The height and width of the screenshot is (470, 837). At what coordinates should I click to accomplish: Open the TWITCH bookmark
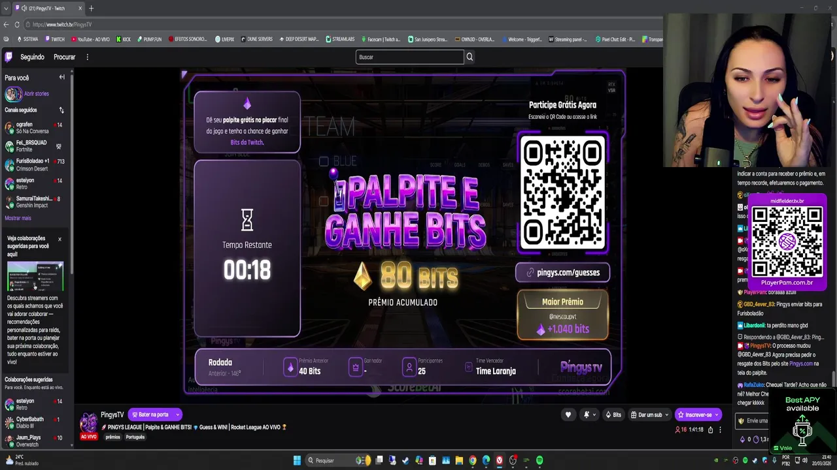pos(54,39)
